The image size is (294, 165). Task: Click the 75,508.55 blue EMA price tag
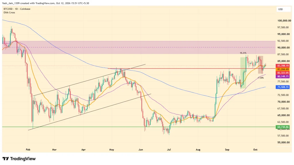(x=283, y=87)
